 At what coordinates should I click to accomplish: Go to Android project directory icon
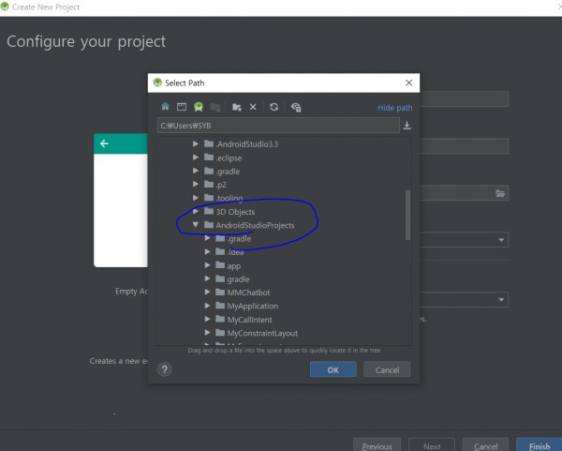[x=199, y=107]
